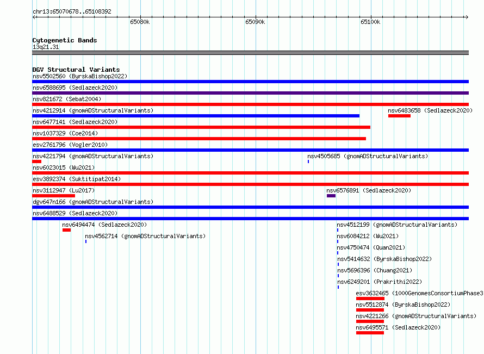Open the nsv6576891 (Sedlazeck2020) label
484x354 pixels.
[369, 190]
